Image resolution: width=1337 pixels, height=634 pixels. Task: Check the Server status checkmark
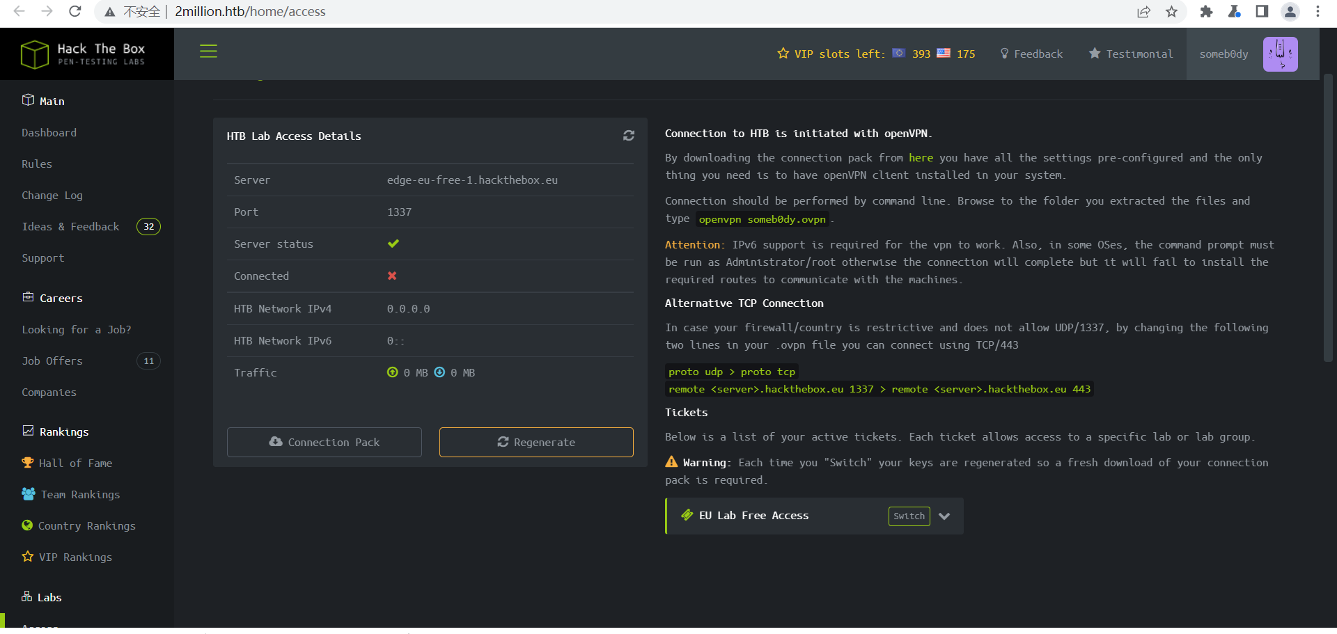(393, 244)
